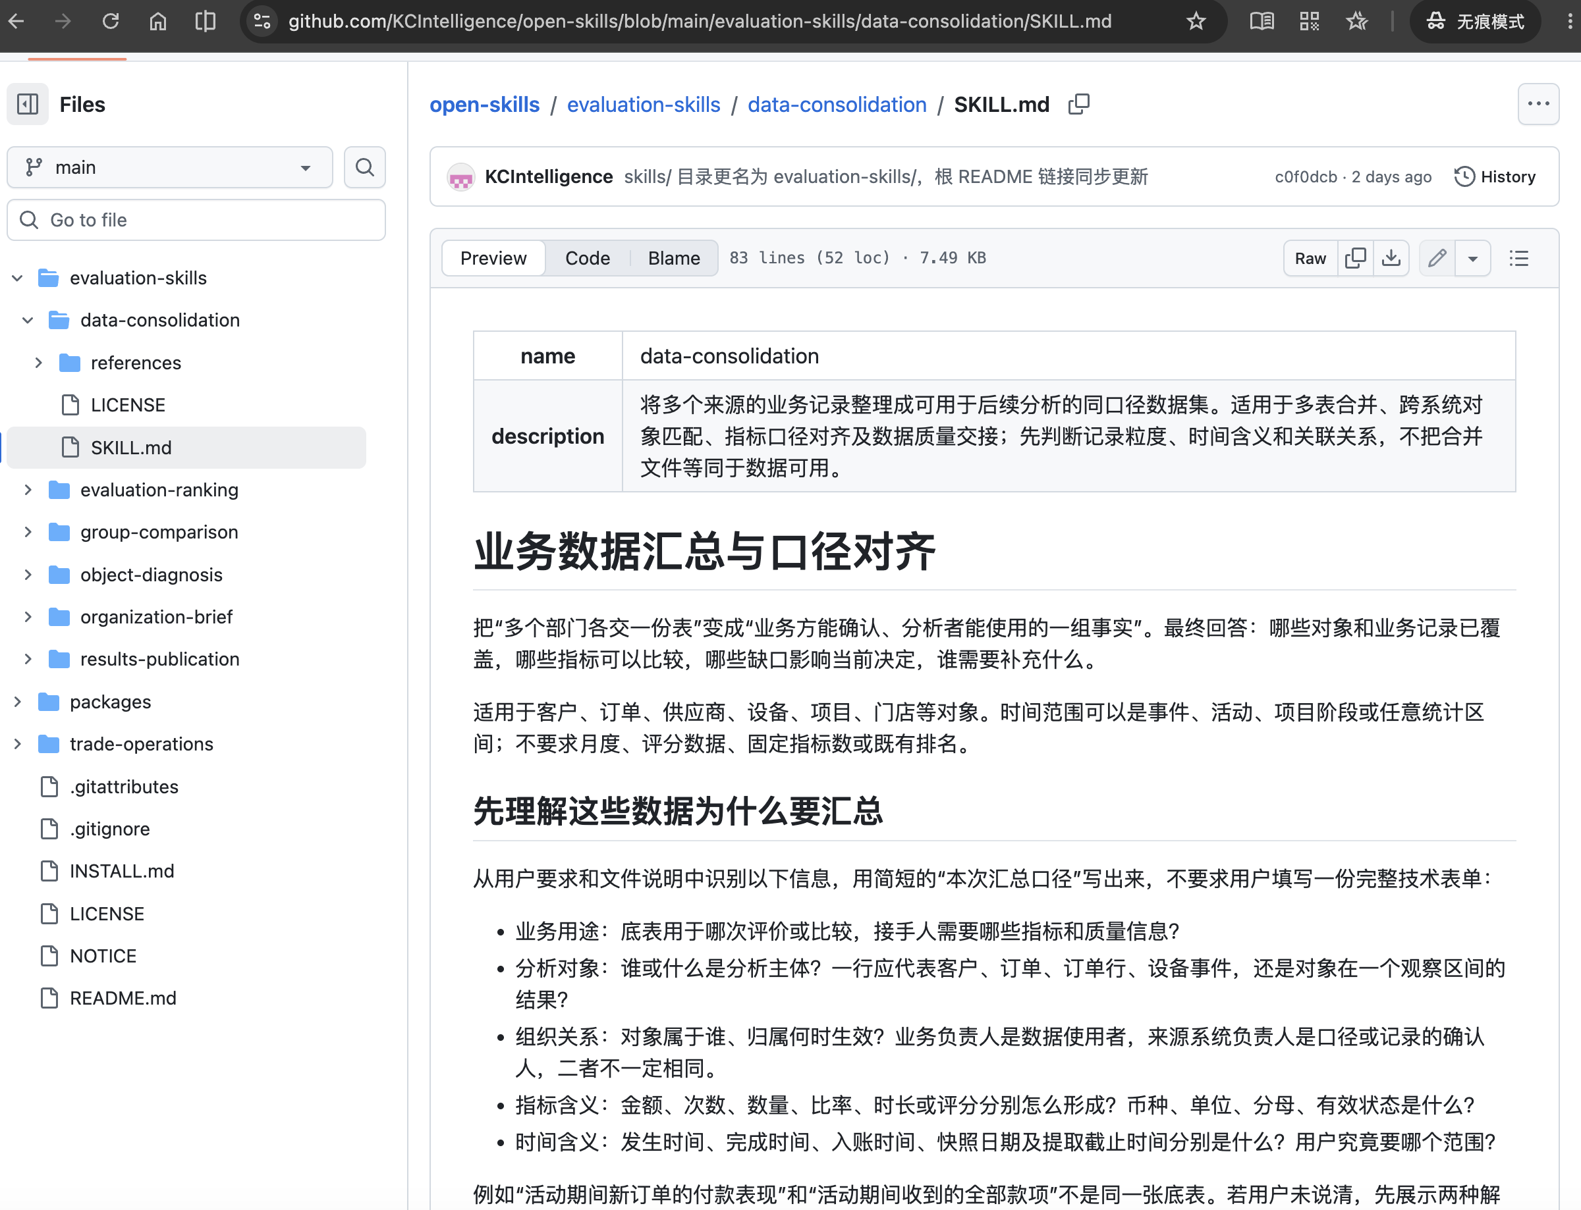Viewport: 1581px width, 1210px height.
Task: Open NOTICE file in tree
Action: coord(103,957)
